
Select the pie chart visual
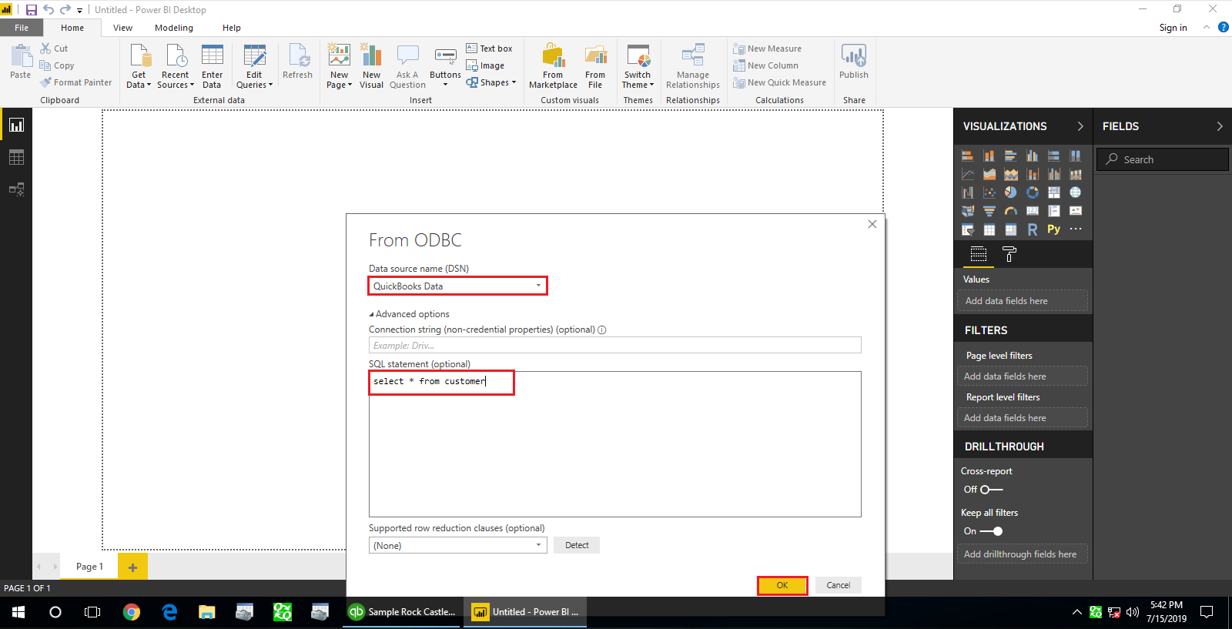coord(1011,192)
